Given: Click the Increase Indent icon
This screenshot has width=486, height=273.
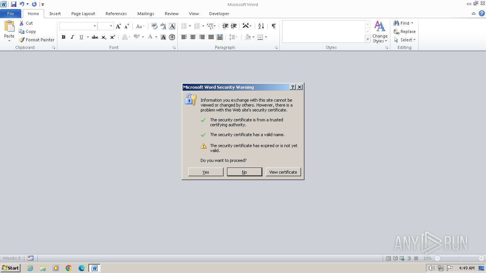Looking at the screenshot, I should tap(234, 26).
